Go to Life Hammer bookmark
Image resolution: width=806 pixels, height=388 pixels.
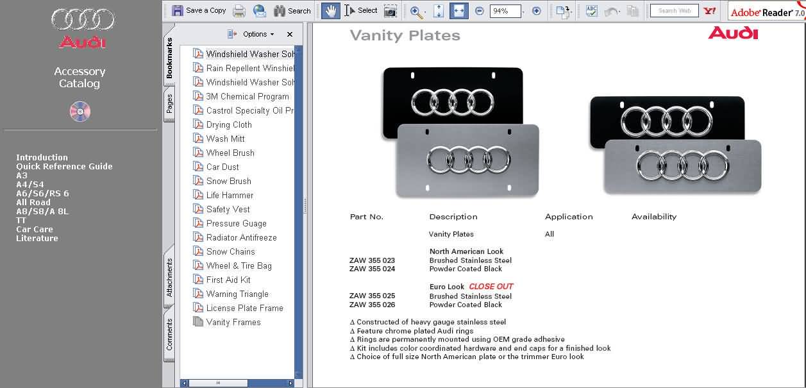[x=230, y=195]
